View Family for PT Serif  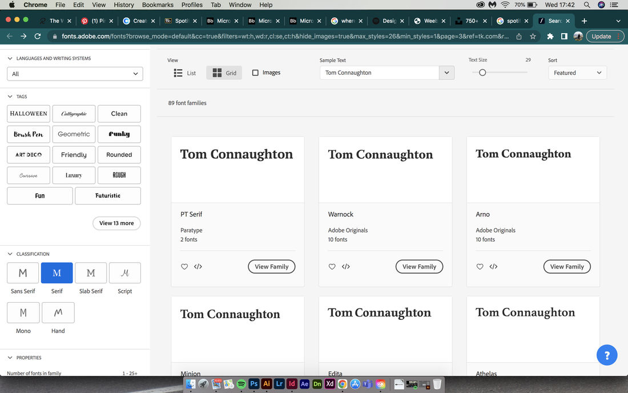272,267
